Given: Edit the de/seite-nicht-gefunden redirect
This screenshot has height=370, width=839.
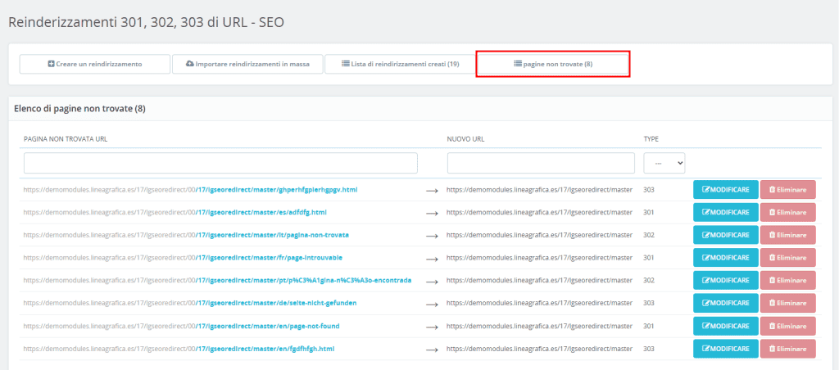Looking at the screenshot, I should coord(726,303).
